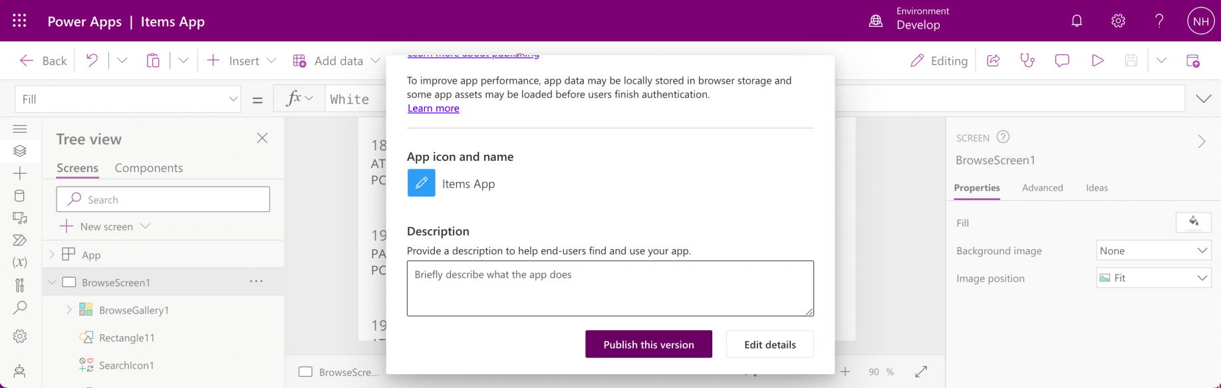1221x388 pixels.
Task: Open the Help question mark
Action: pos(1159,21)
